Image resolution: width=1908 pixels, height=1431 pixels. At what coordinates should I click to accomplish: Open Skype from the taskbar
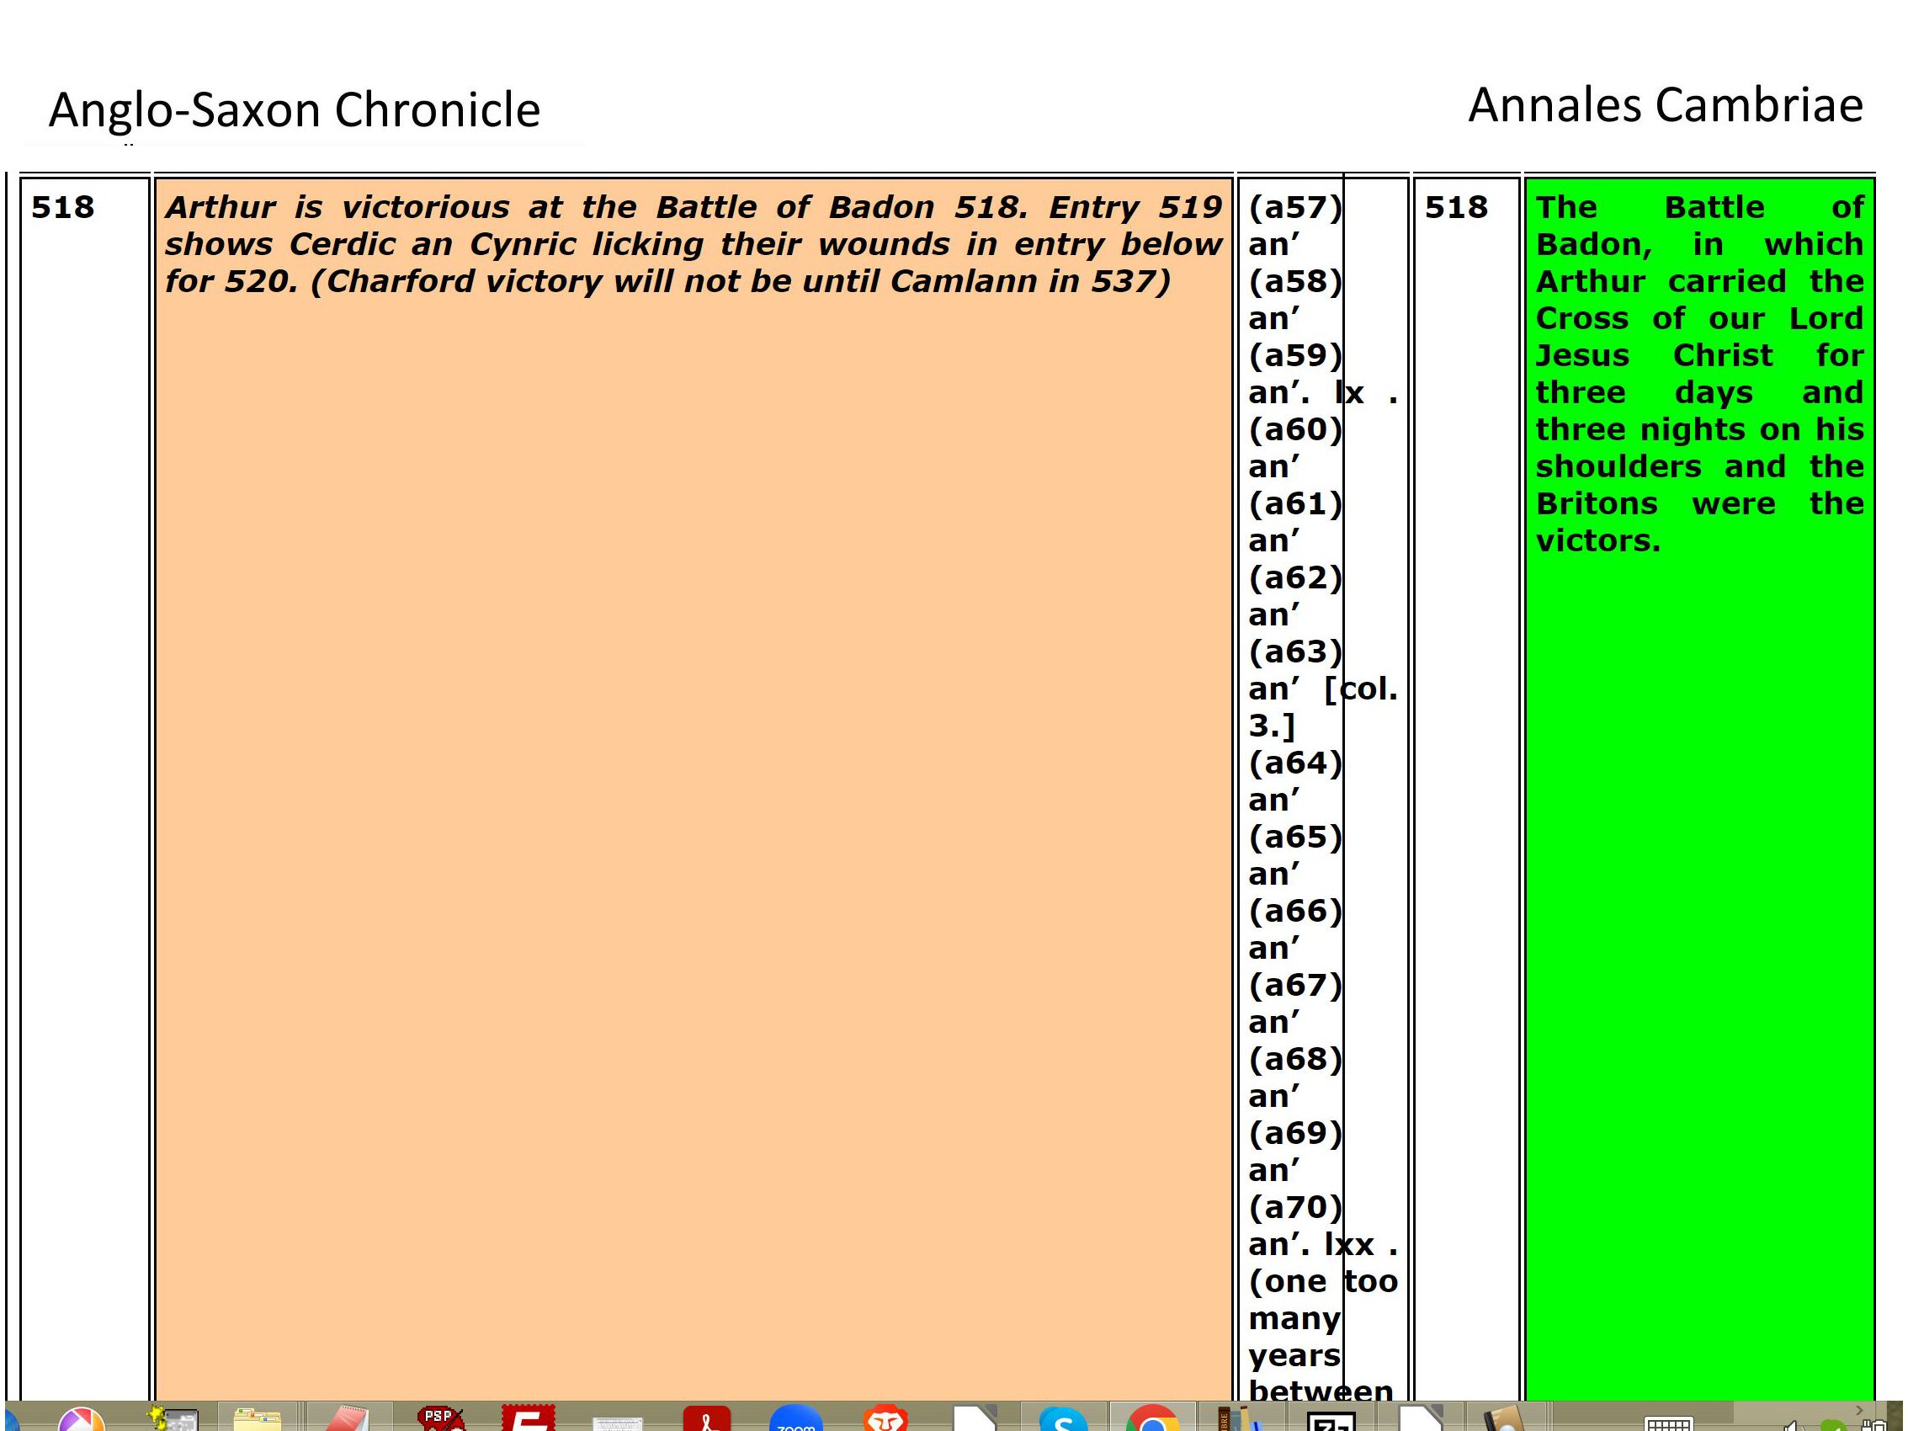(1063, 1420)
